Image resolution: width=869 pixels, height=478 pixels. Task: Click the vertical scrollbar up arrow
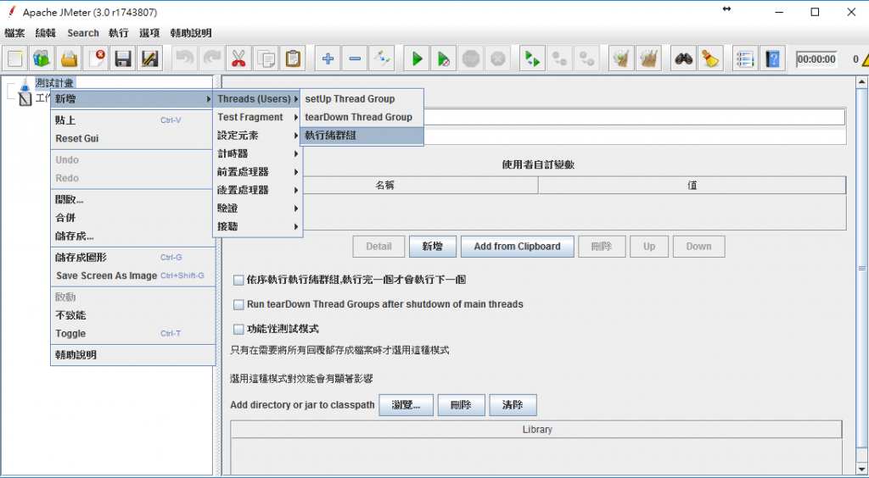coord(862,83)
